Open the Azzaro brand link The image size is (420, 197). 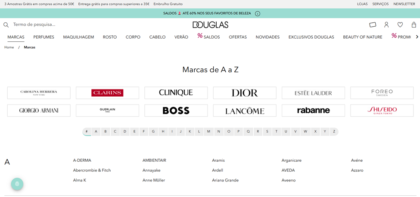(357, 170)
